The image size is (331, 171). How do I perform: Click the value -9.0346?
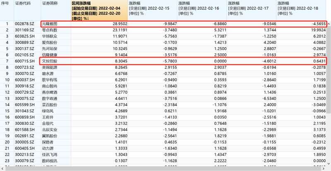(269, 24)
